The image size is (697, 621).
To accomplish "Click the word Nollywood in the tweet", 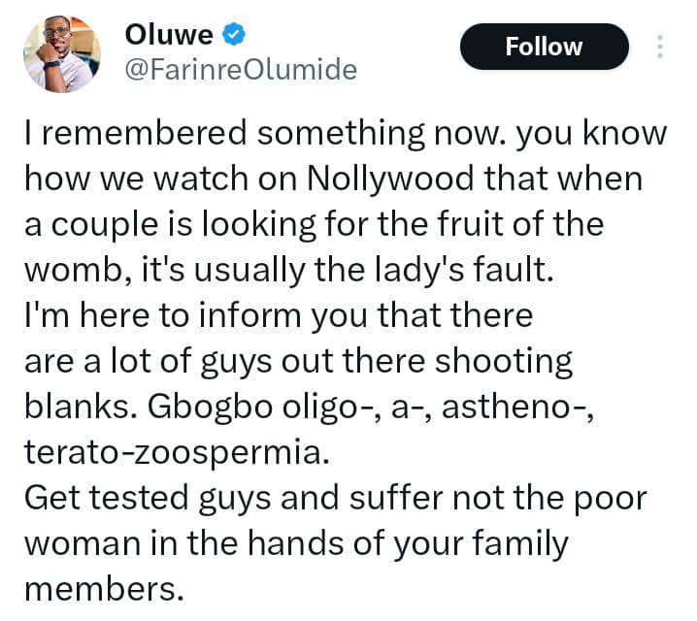I will [390, 179].
